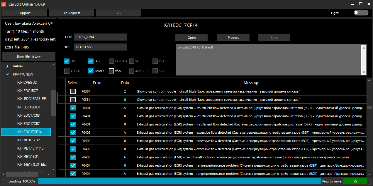Uncheck the first P0401 row with Data A

coord(73,108)
